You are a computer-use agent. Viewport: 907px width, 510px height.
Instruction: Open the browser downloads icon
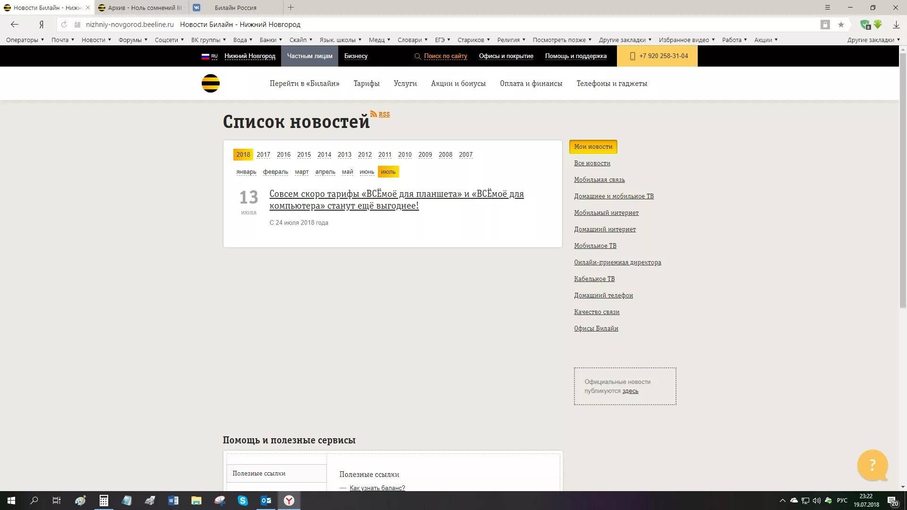[896, 25]
